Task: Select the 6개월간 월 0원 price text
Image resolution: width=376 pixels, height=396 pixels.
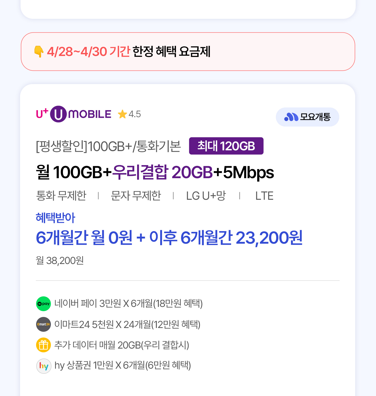Action: 84,238
